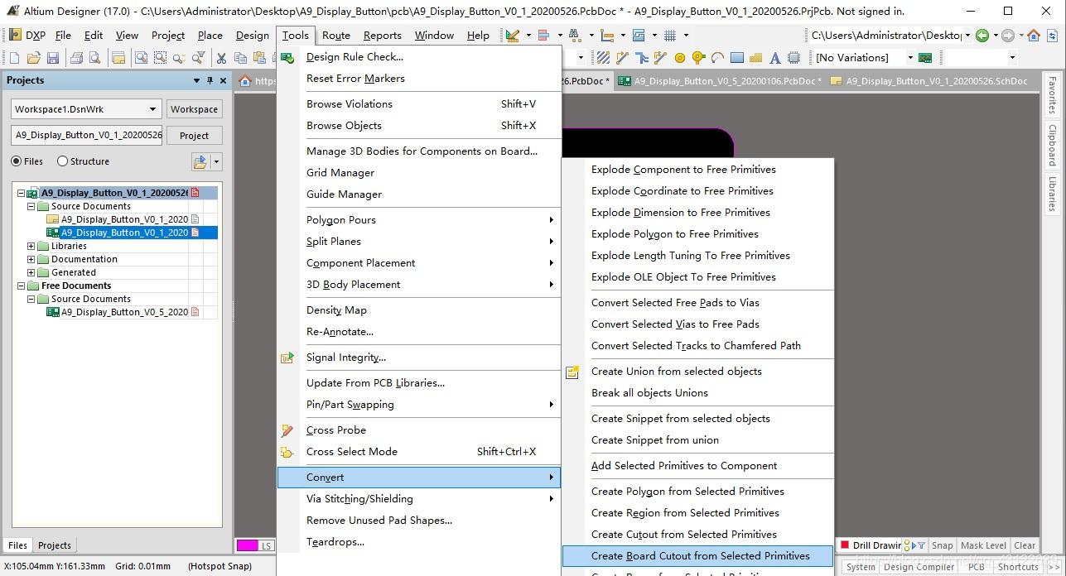
Task: Open the Route menu
Action: click(336, 36)
